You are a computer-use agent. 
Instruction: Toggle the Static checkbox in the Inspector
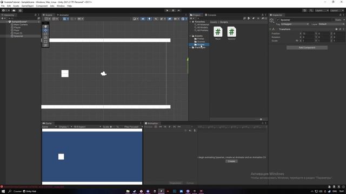click(334, 20)
